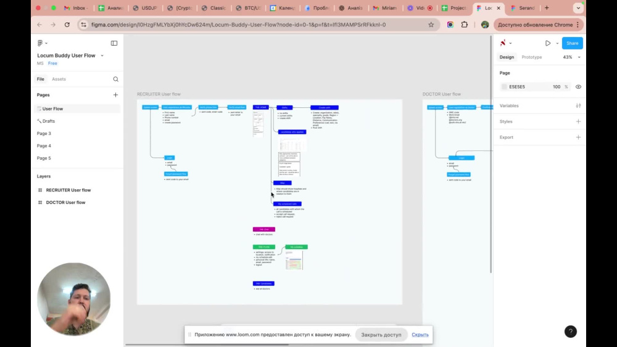This screenshot has height=347, width=617.
Task: Switch to the File tab
Action: [41, 79]
